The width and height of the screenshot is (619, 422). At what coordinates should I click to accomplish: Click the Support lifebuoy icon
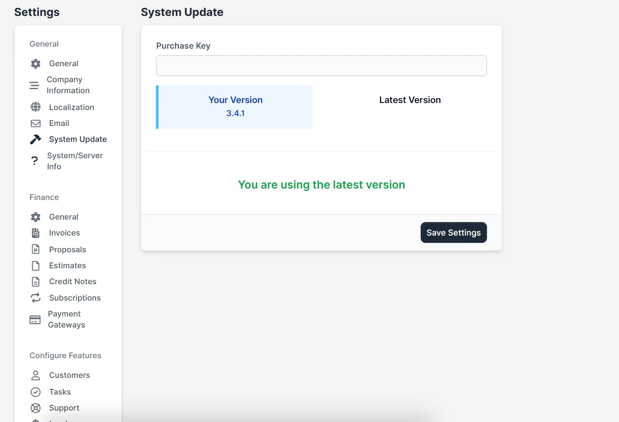point(36,408)
